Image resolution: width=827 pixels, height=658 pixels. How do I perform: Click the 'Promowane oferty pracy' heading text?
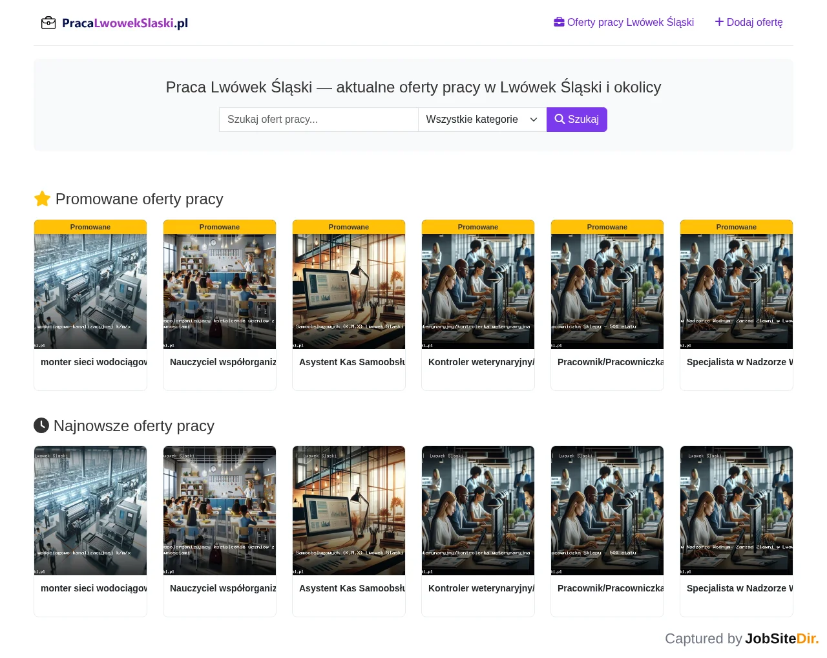140,199
